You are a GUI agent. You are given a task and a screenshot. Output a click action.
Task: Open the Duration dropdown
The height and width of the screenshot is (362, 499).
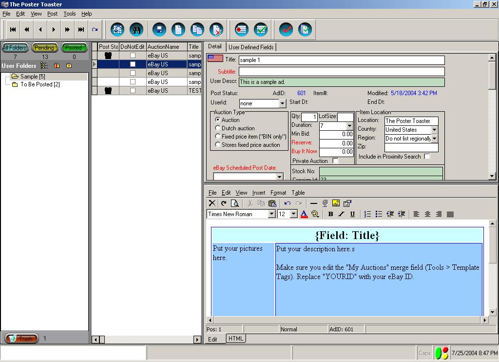350,126
